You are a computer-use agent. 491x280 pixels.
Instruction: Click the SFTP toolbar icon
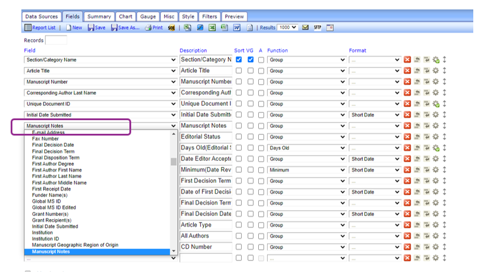pyautogui.click(x=317, y=28)
